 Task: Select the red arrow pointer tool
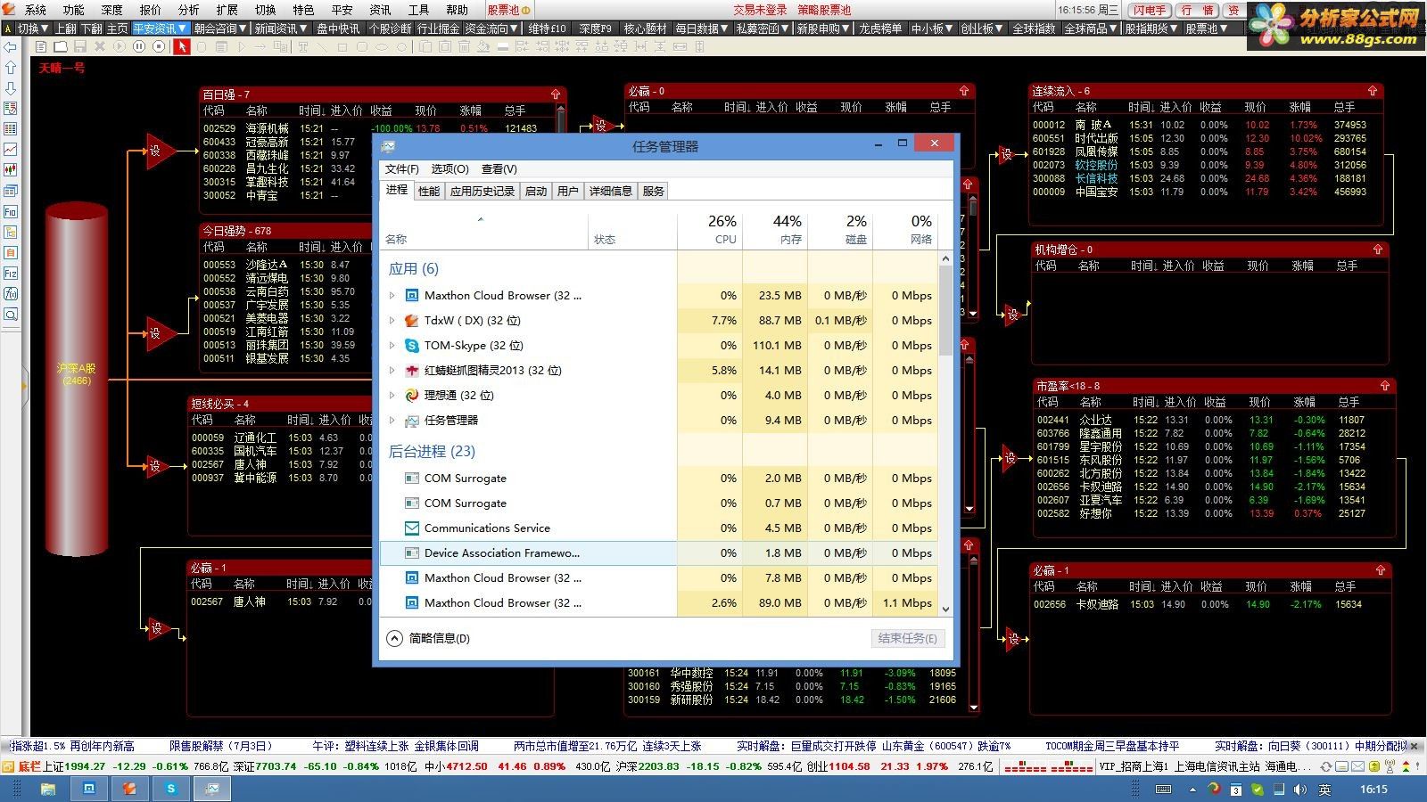tap(182, 46)
